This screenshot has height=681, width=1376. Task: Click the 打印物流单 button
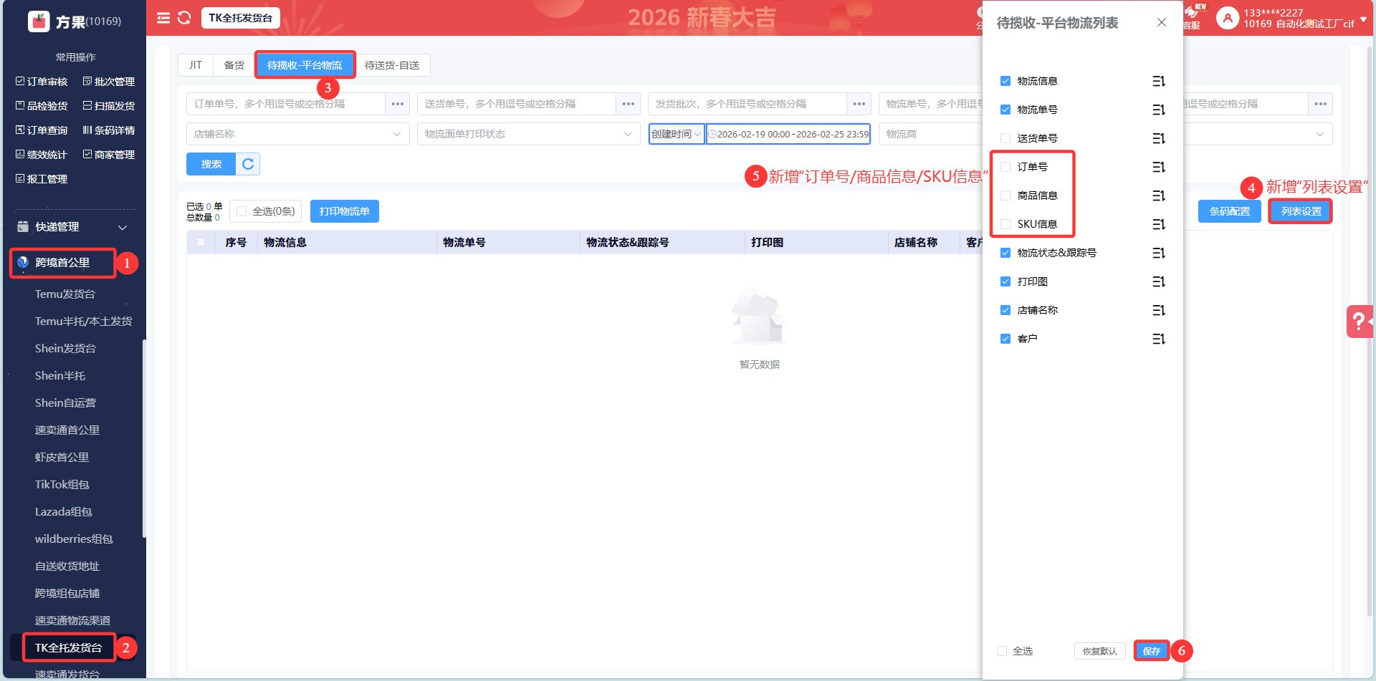[x=345, y=211]
